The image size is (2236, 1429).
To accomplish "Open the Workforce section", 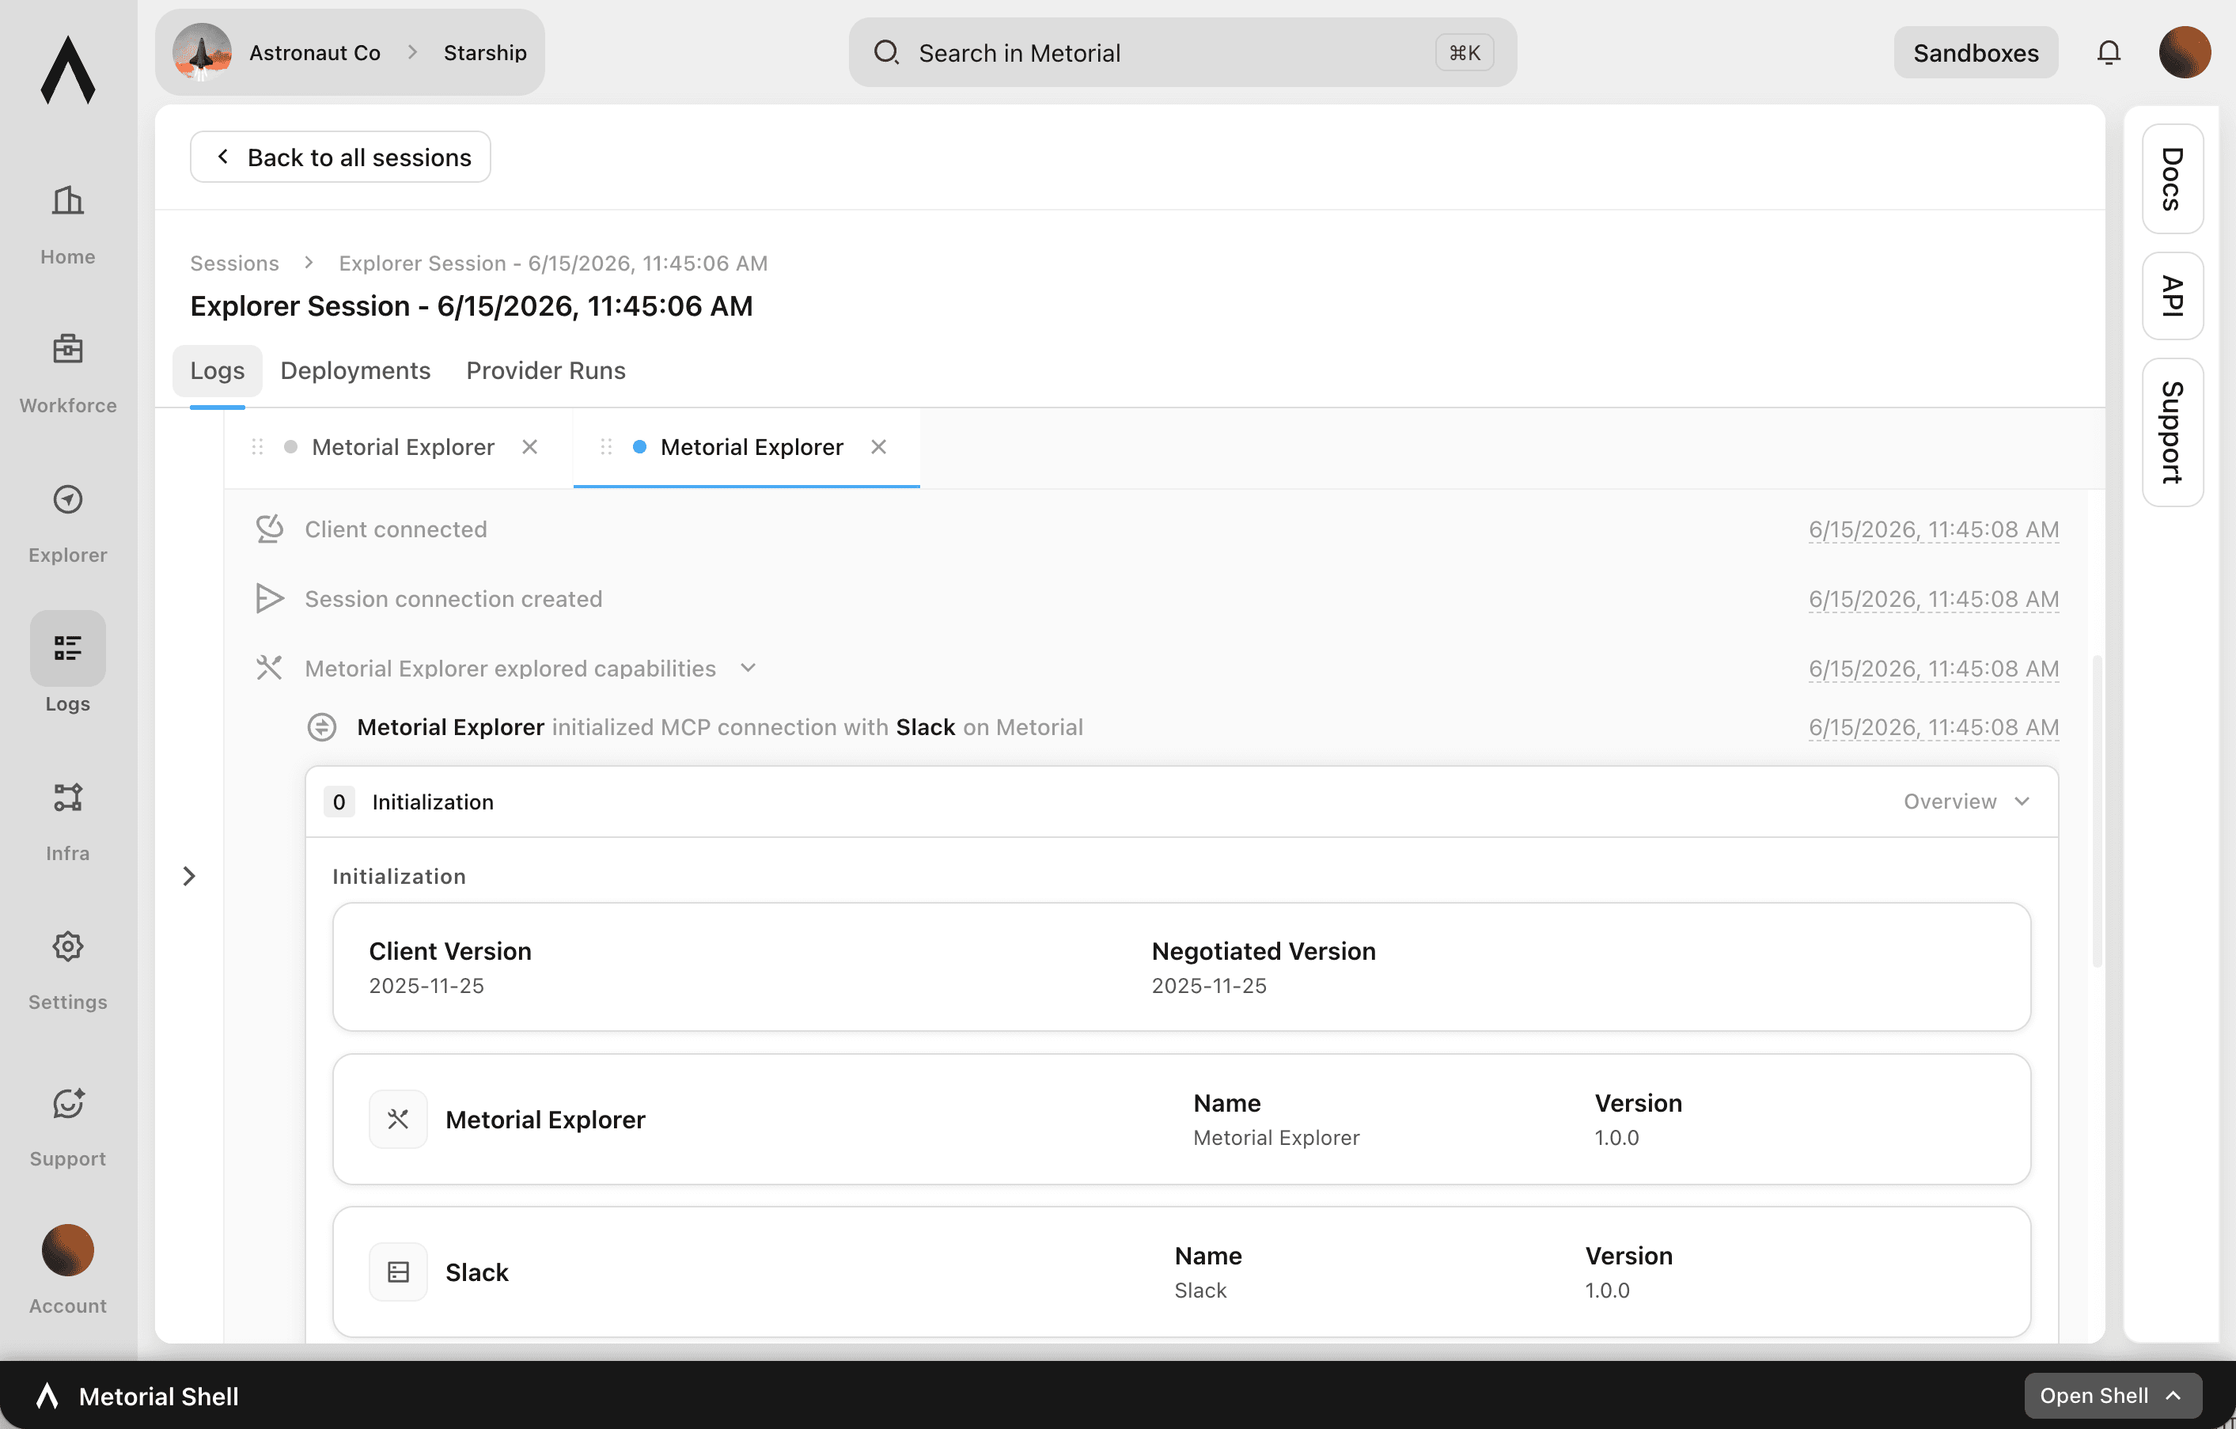I will pos(68,373).
